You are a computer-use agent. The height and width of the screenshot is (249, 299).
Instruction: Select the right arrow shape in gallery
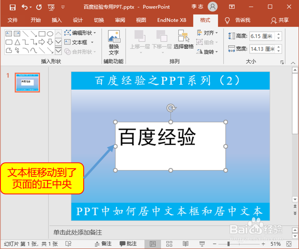(42, 42)
